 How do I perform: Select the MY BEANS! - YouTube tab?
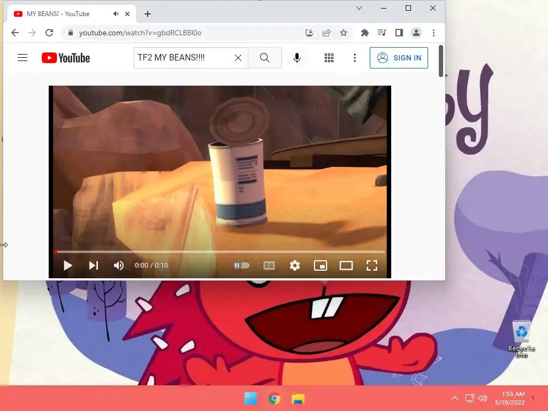pyautogui.click(x=72, y=14)
